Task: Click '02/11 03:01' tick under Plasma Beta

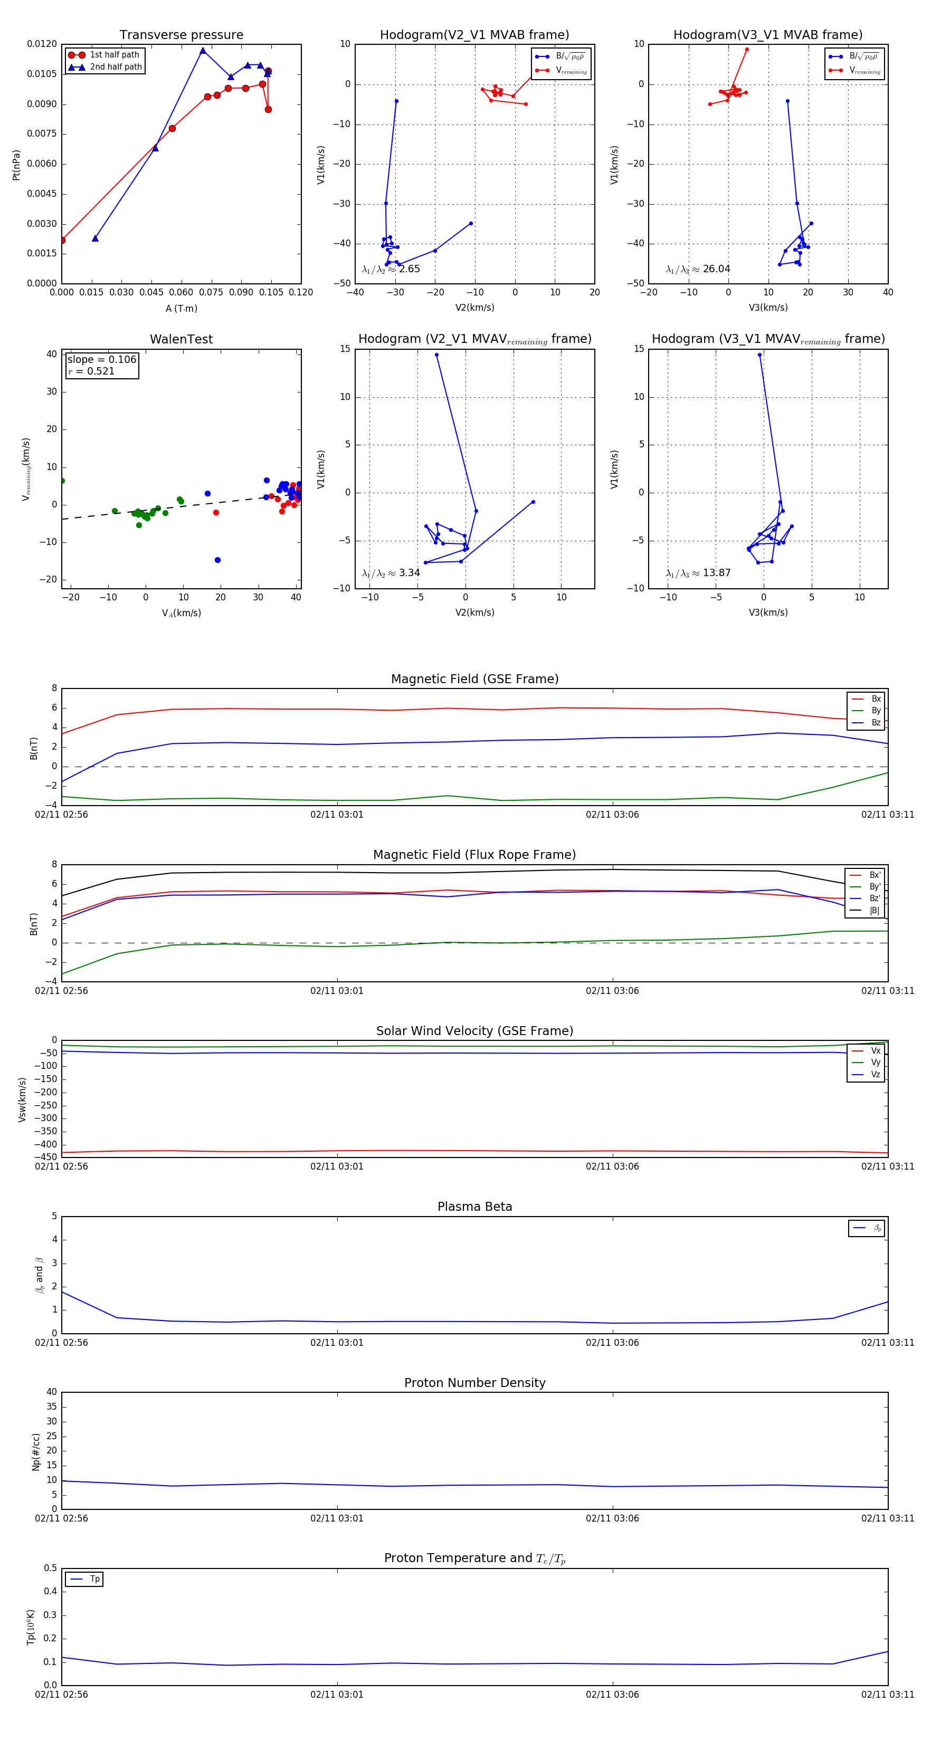Action: (337, 1343)
